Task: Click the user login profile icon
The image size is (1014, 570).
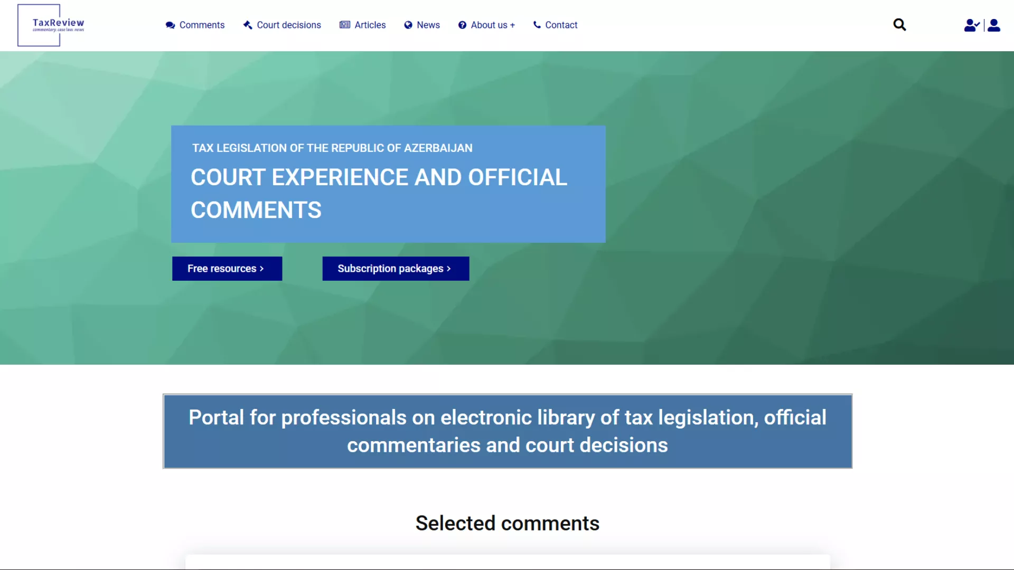Action: [994, 25]
